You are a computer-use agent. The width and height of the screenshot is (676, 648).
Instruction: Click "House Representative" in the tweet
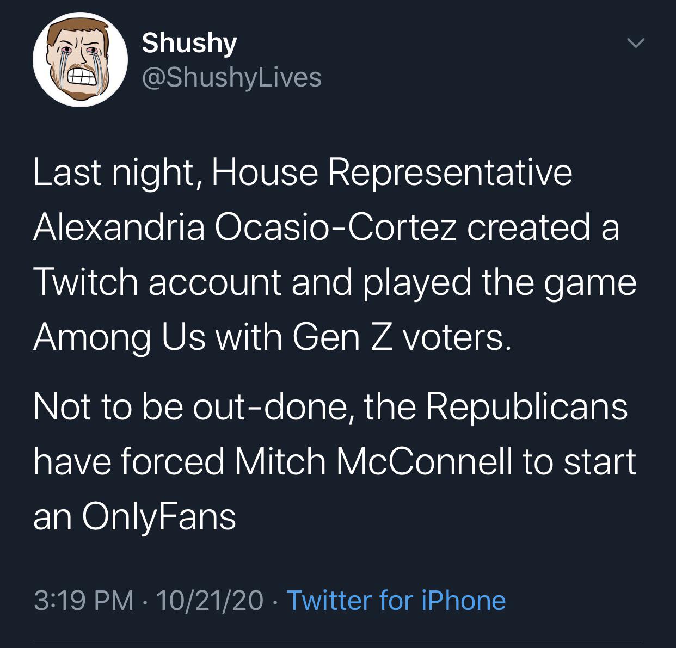coord(391,172)
